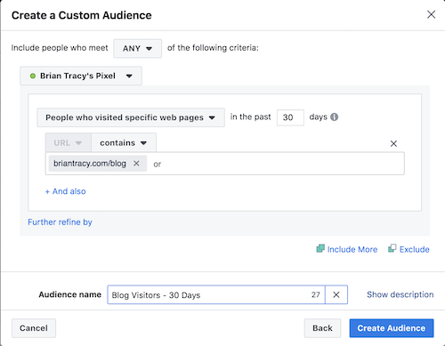Expand the Brian Tracy's Pixel dropdown

(81, 76)
